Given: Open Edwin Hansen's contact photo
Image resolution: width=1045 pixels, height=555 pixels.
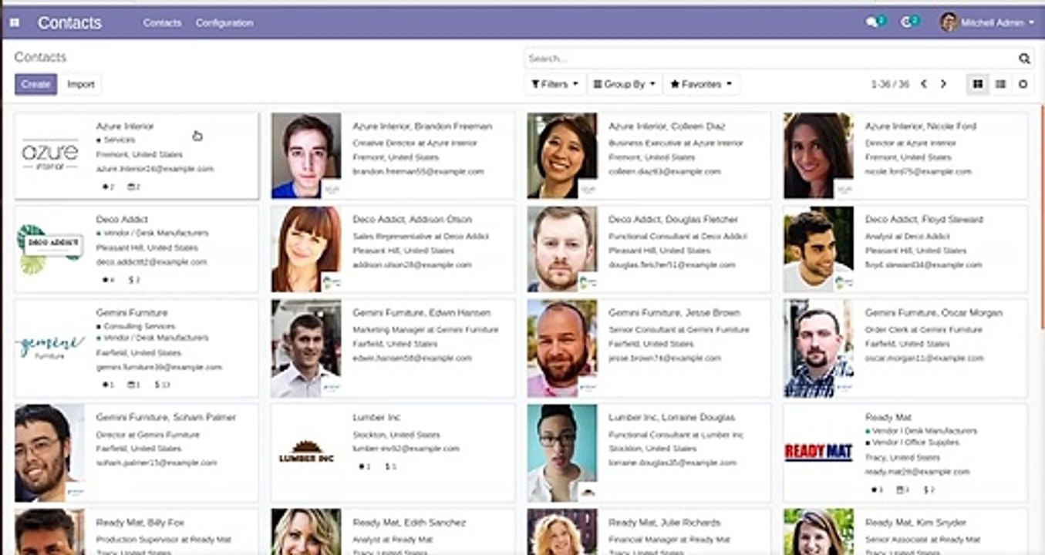Looking at the screenshot, I should pos(306,348).
